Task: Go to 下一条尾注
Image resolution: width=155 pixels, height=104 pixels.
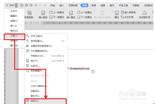Action: click(x=85, y=17)
